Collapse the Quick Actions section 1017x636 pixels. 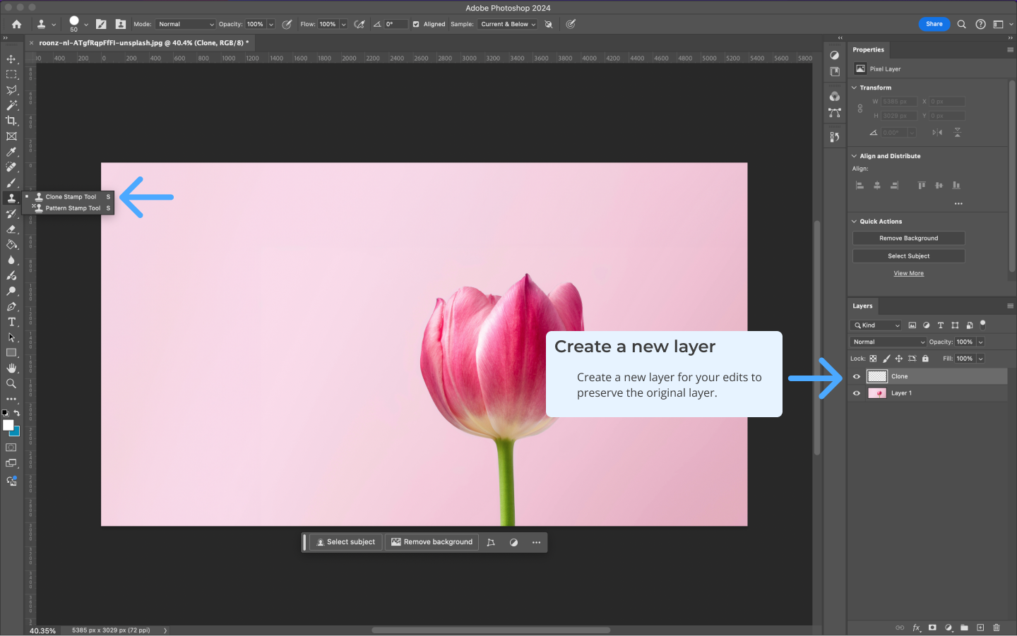point(854,222)
